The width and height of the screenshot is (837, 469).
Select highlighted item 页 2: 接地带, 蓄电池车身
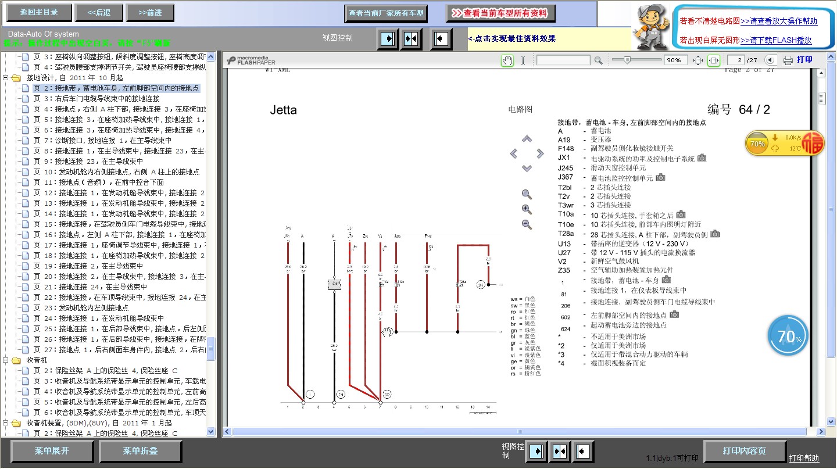(x=116, y=88)
